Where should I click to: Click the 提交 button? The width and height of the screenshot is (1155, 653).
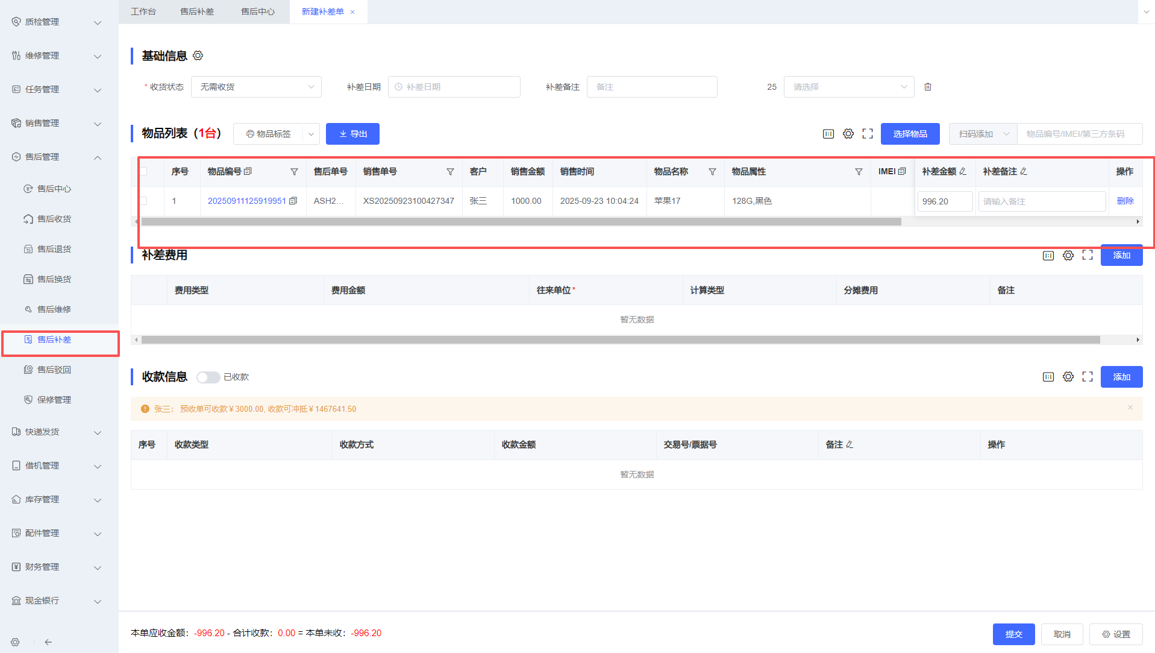[x=1013, y=634]
